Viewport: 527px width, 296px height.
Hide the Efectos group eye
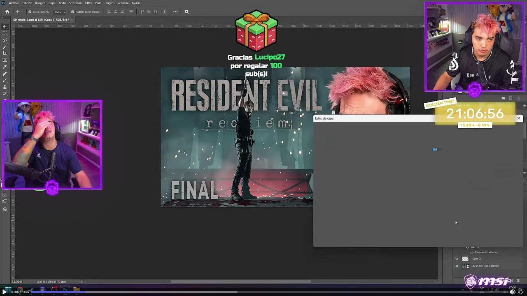pos(468,247)
